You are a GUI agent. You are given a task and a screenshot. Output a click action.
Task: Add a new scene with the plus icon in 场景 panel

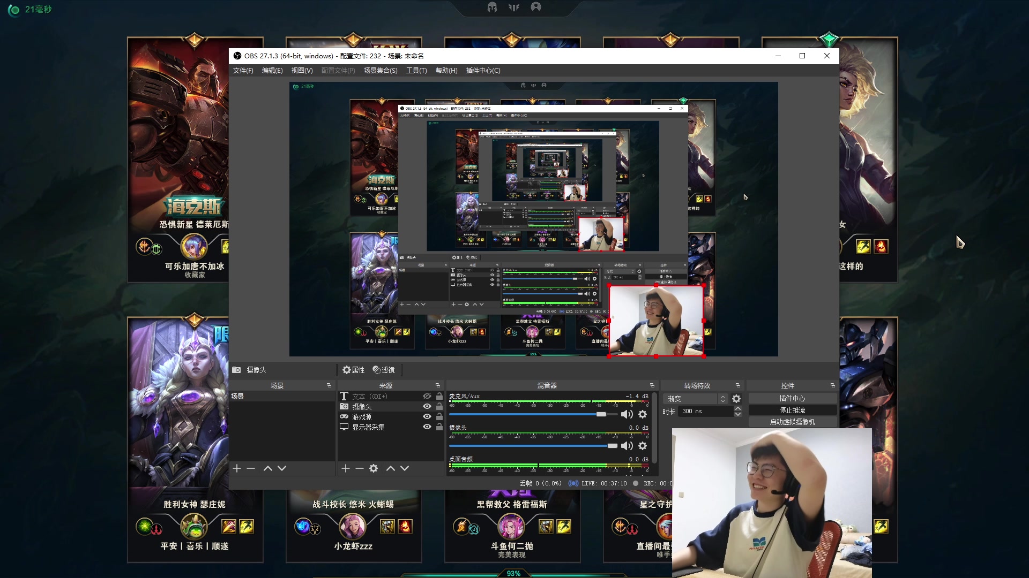(x=237, y=468)
